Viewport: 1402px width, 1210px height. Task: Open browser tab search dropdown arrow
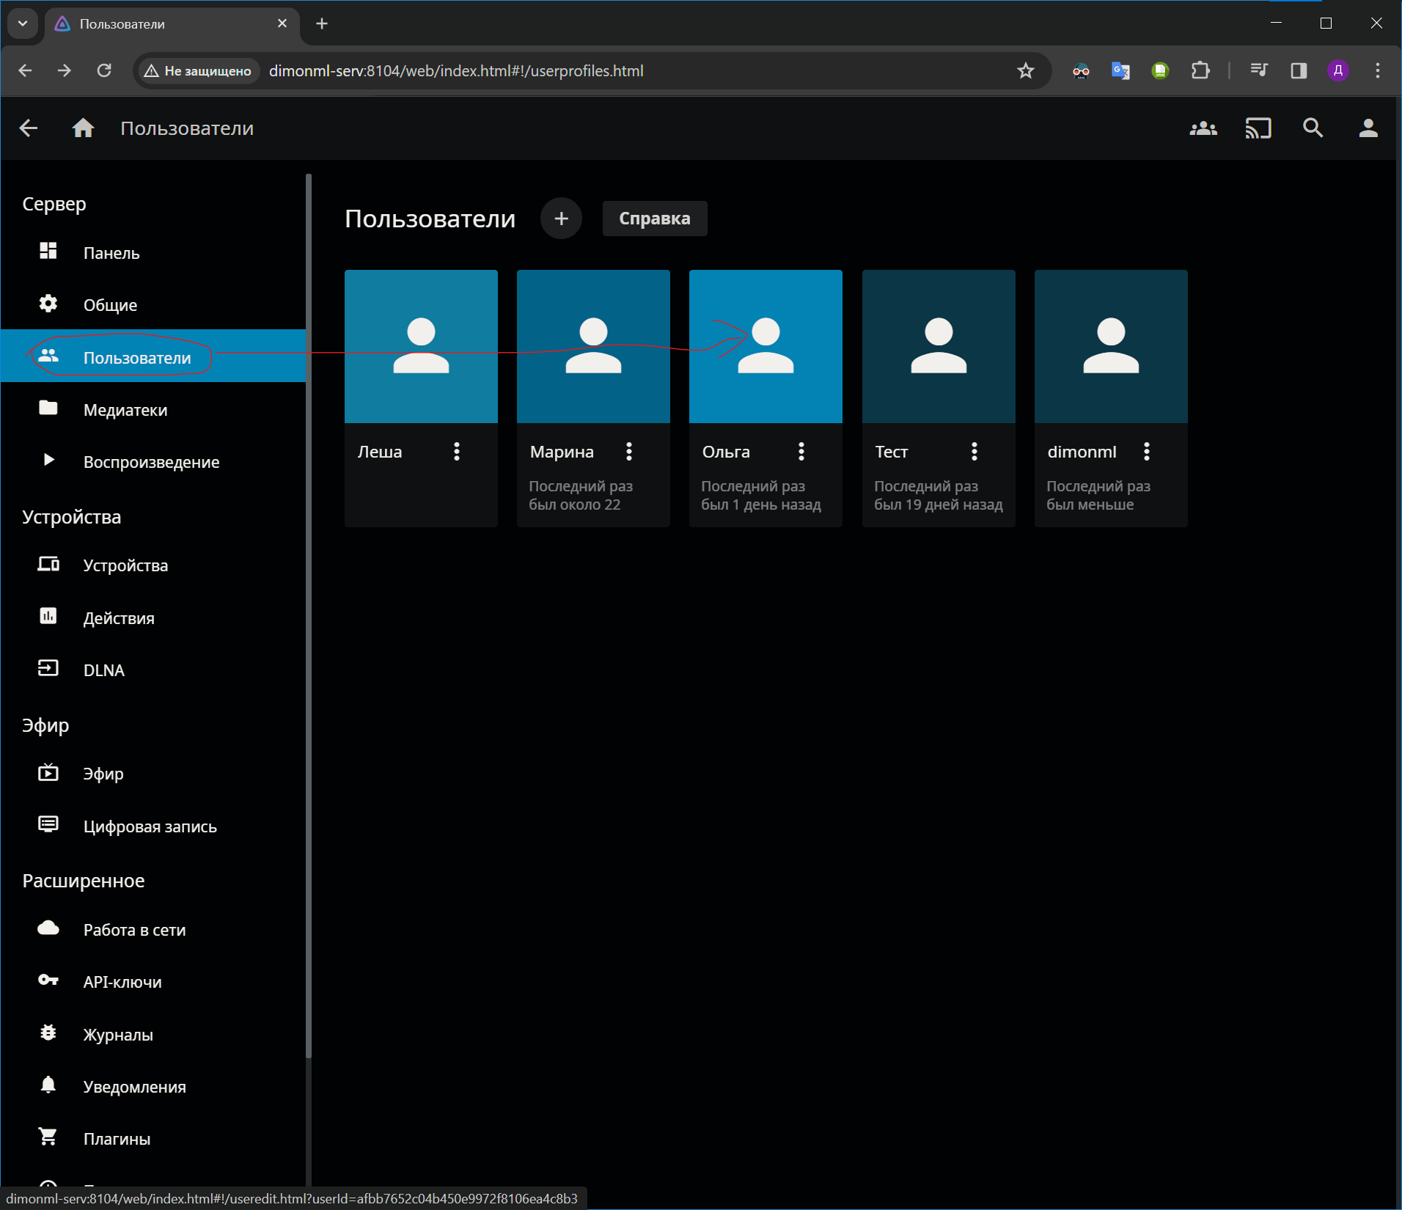point(23,23)
